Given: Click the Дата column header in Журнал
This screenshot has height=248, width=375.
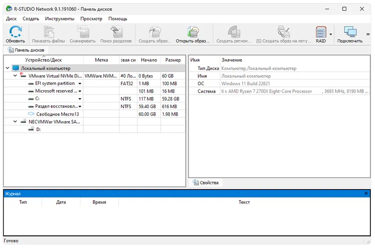Looking at the screenshot, I should click(61, 202).
